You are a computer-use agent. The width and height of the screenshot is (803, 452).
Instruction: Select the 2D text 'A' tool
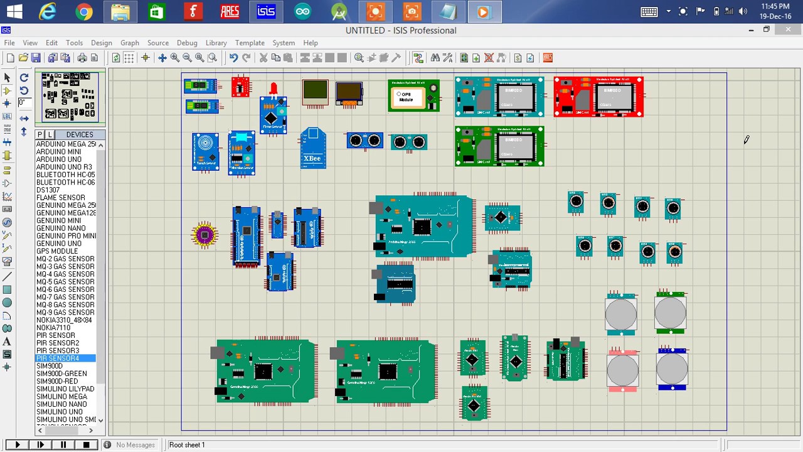pos(8,342)
